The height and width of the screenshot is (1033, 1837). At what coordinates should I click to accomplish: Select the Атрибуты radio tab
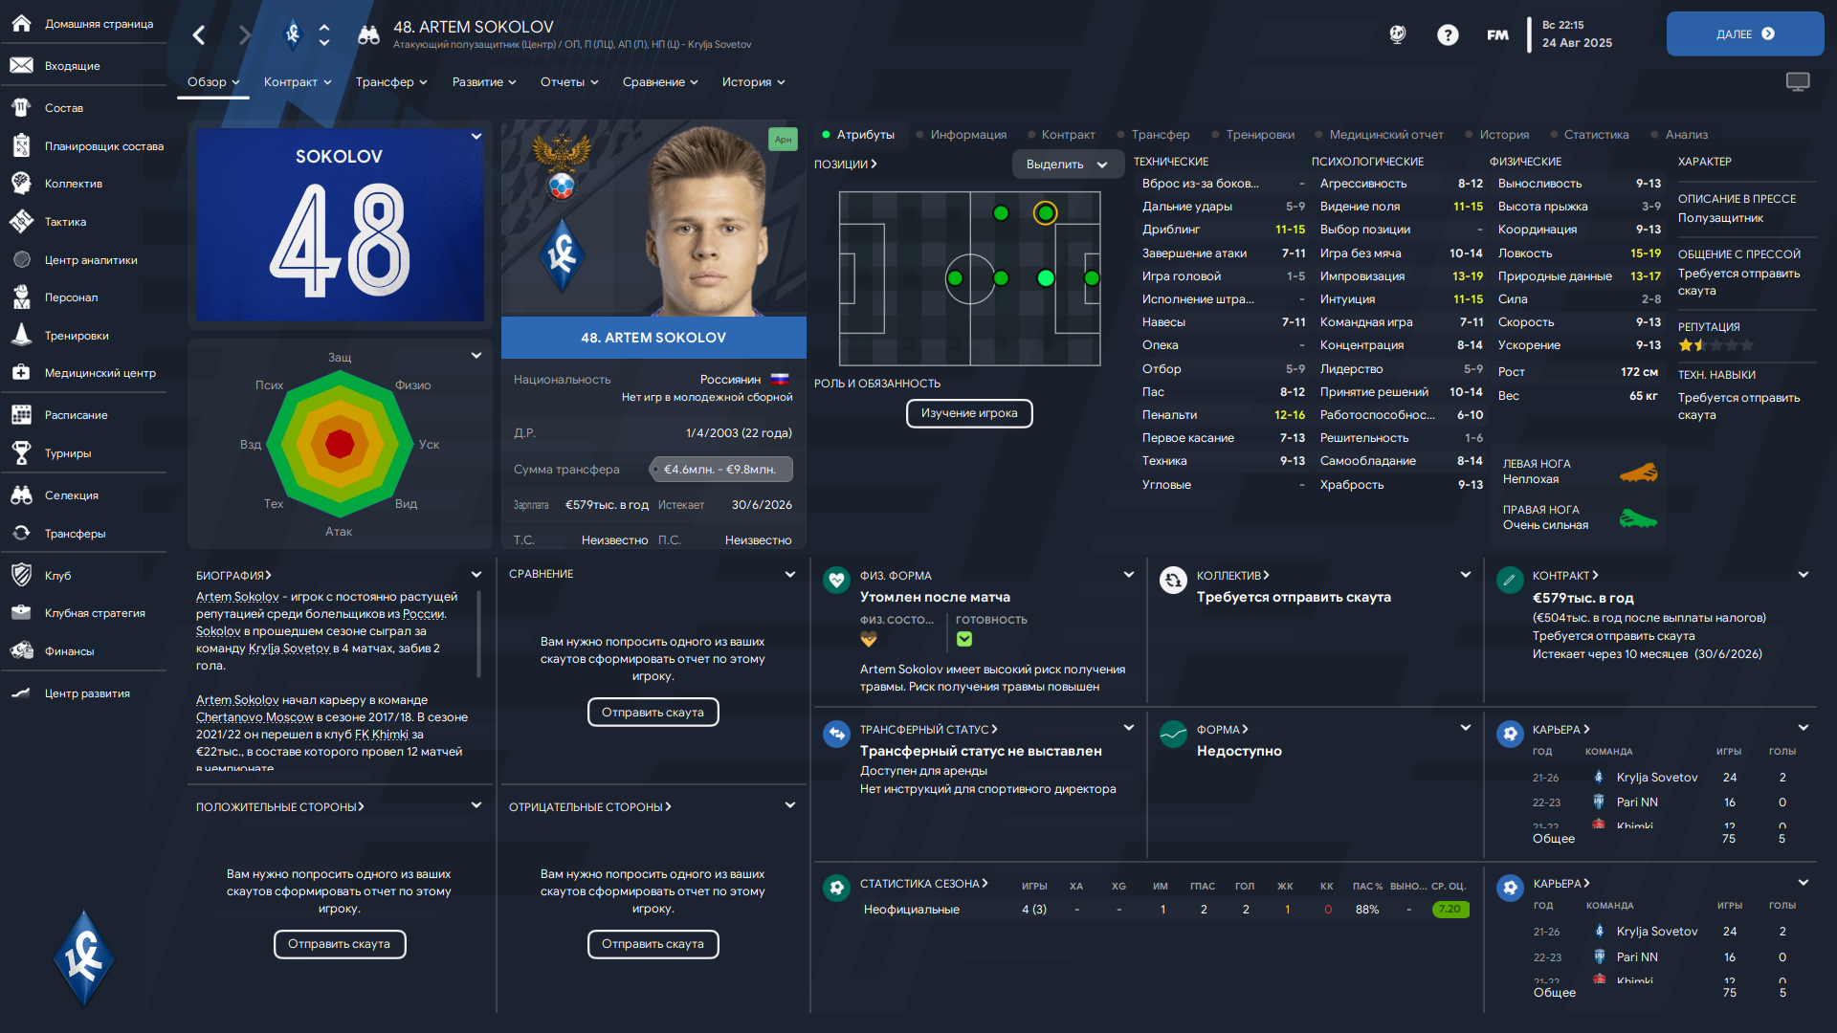click(x=858, y=135)
